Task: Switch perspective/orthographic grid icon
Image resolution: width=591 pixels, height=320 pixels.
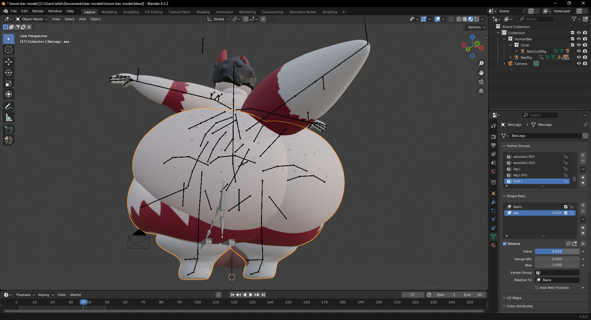Action: tap(481, 91)
